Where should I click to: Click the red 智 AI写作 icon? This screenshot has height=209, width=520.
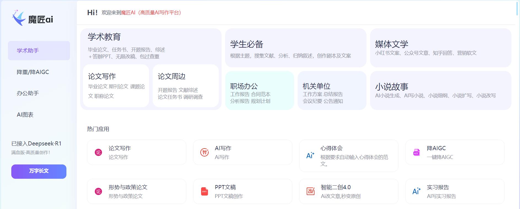[204, 152]
